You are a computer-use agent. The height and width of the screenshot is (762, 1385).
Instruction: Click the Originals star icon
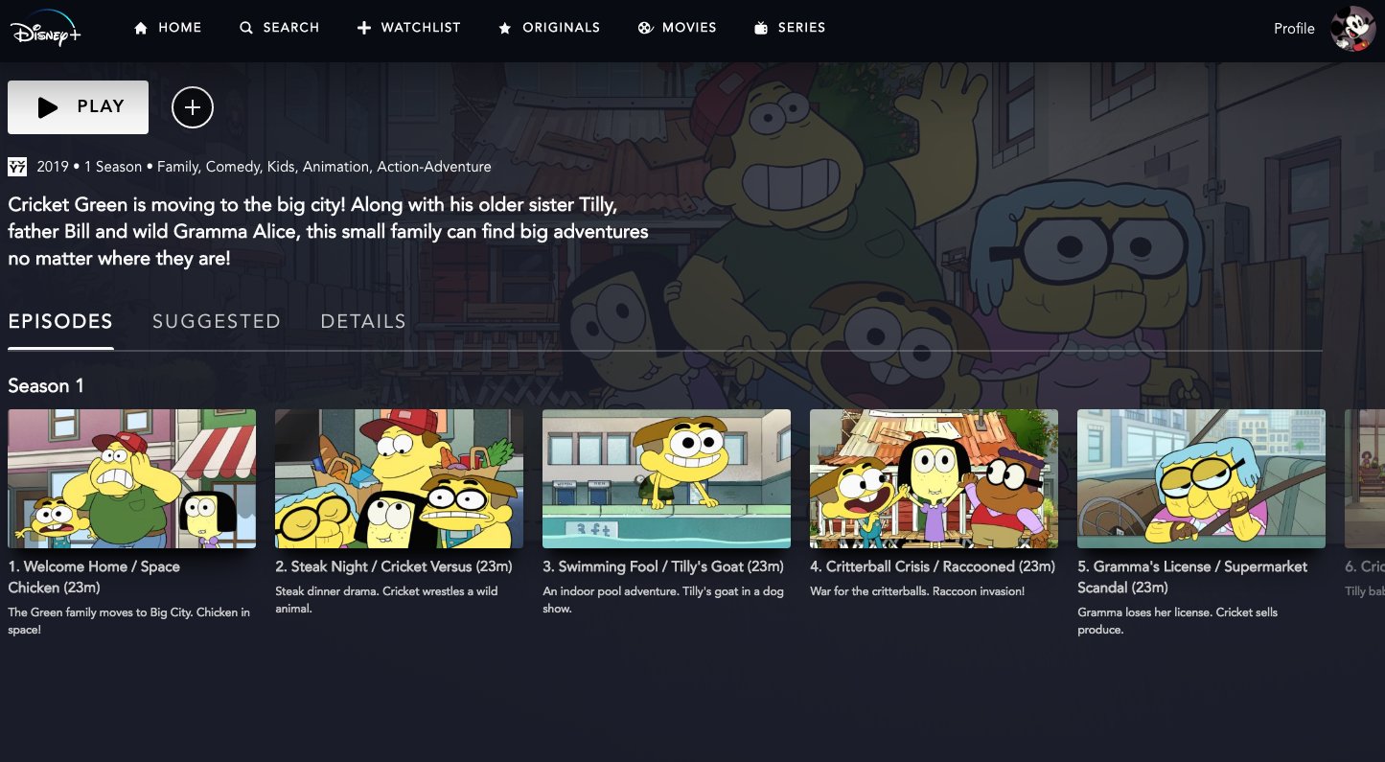point(505,29)
